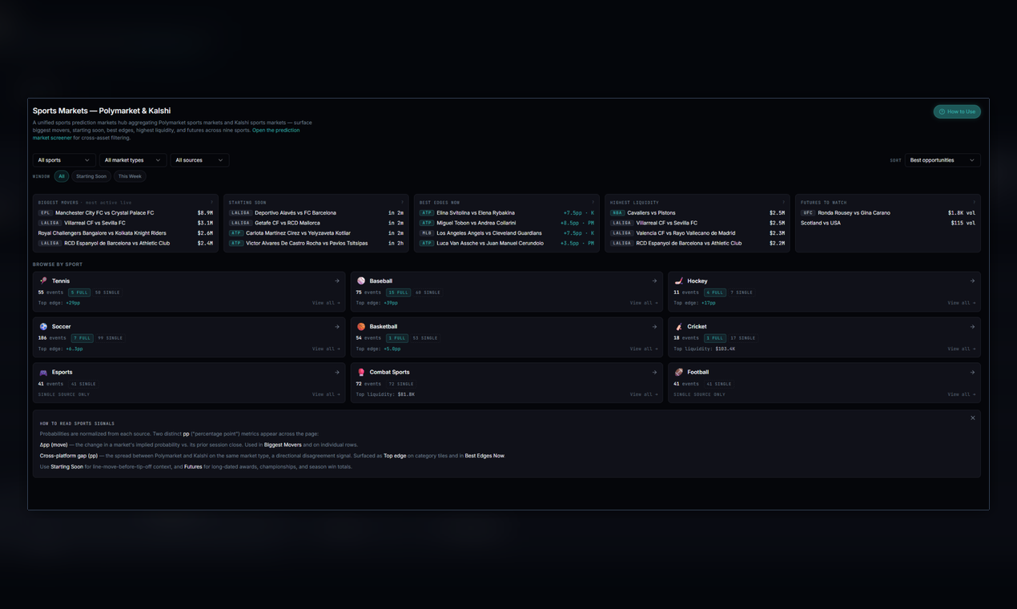Open Valencia CF vs Rayo Vallecano de Madrid
The height and width of the screenshot is (609, 1017).
point(697,233)
